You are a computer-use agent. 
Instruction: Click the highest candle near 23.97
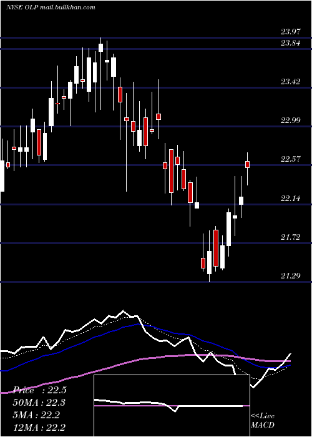click(101, 47)
